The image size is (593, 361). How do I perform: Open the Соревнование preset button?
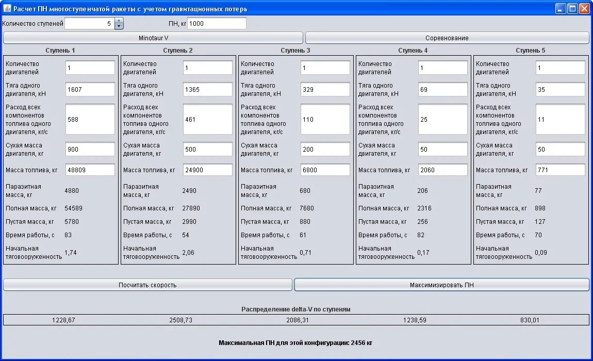(447, 38)
